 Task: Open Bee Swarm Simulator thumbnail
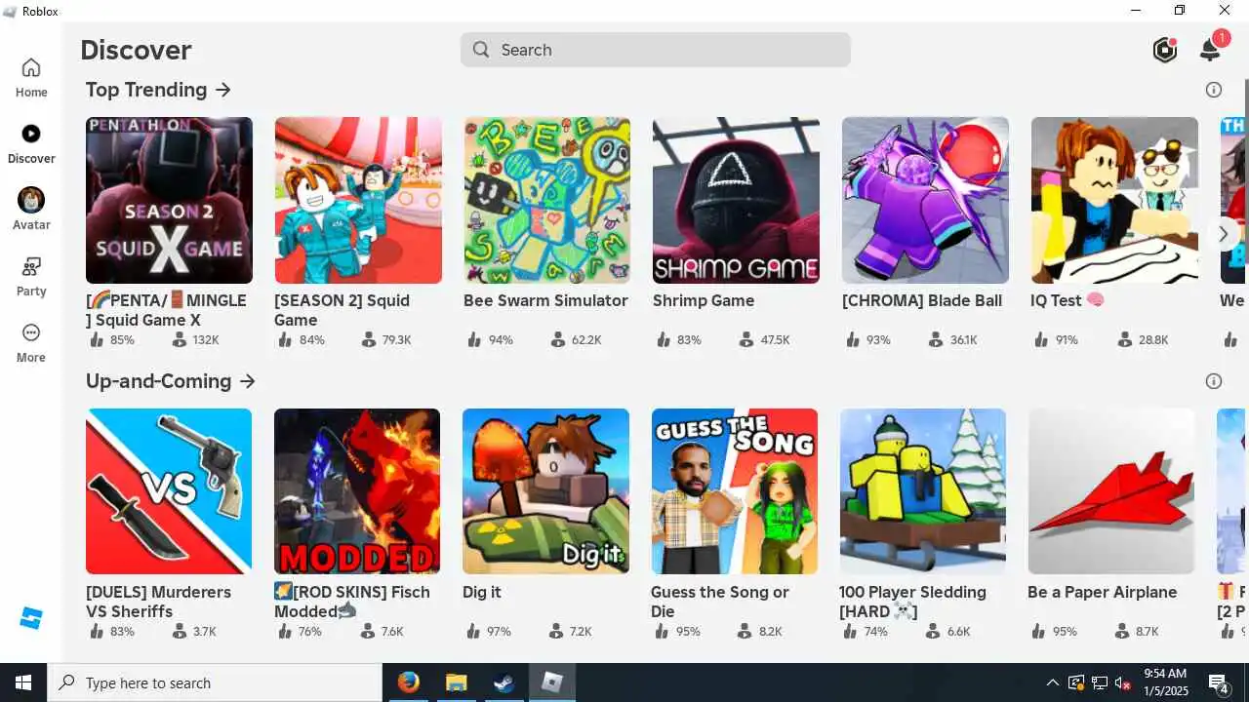(x=546, y=200)
